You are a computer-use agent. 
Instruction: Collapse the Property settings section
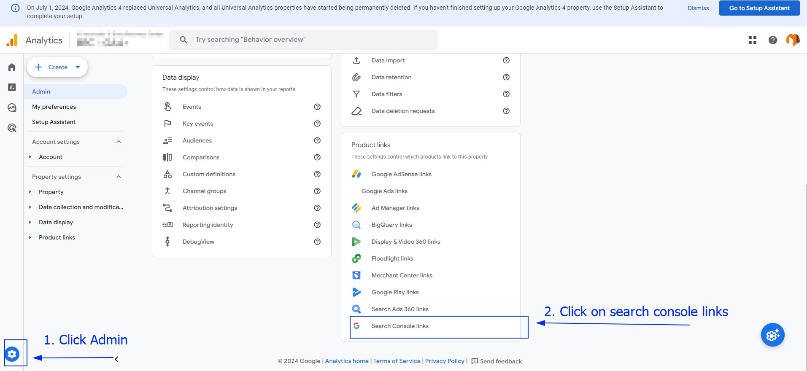pos(119,177)
